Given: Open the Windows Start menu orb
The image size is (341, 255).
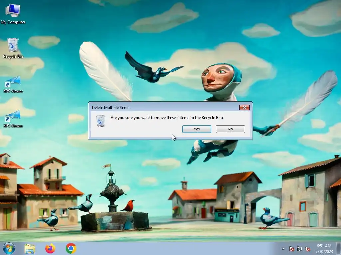Looking at the screenshot, I should coord(9,248).
